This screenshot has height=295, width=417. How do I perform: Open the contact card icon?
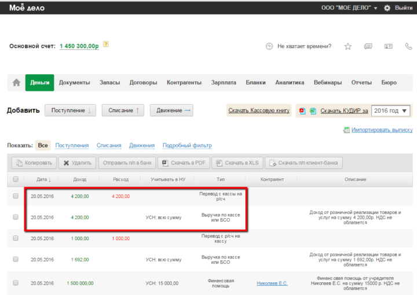(388, 46)
